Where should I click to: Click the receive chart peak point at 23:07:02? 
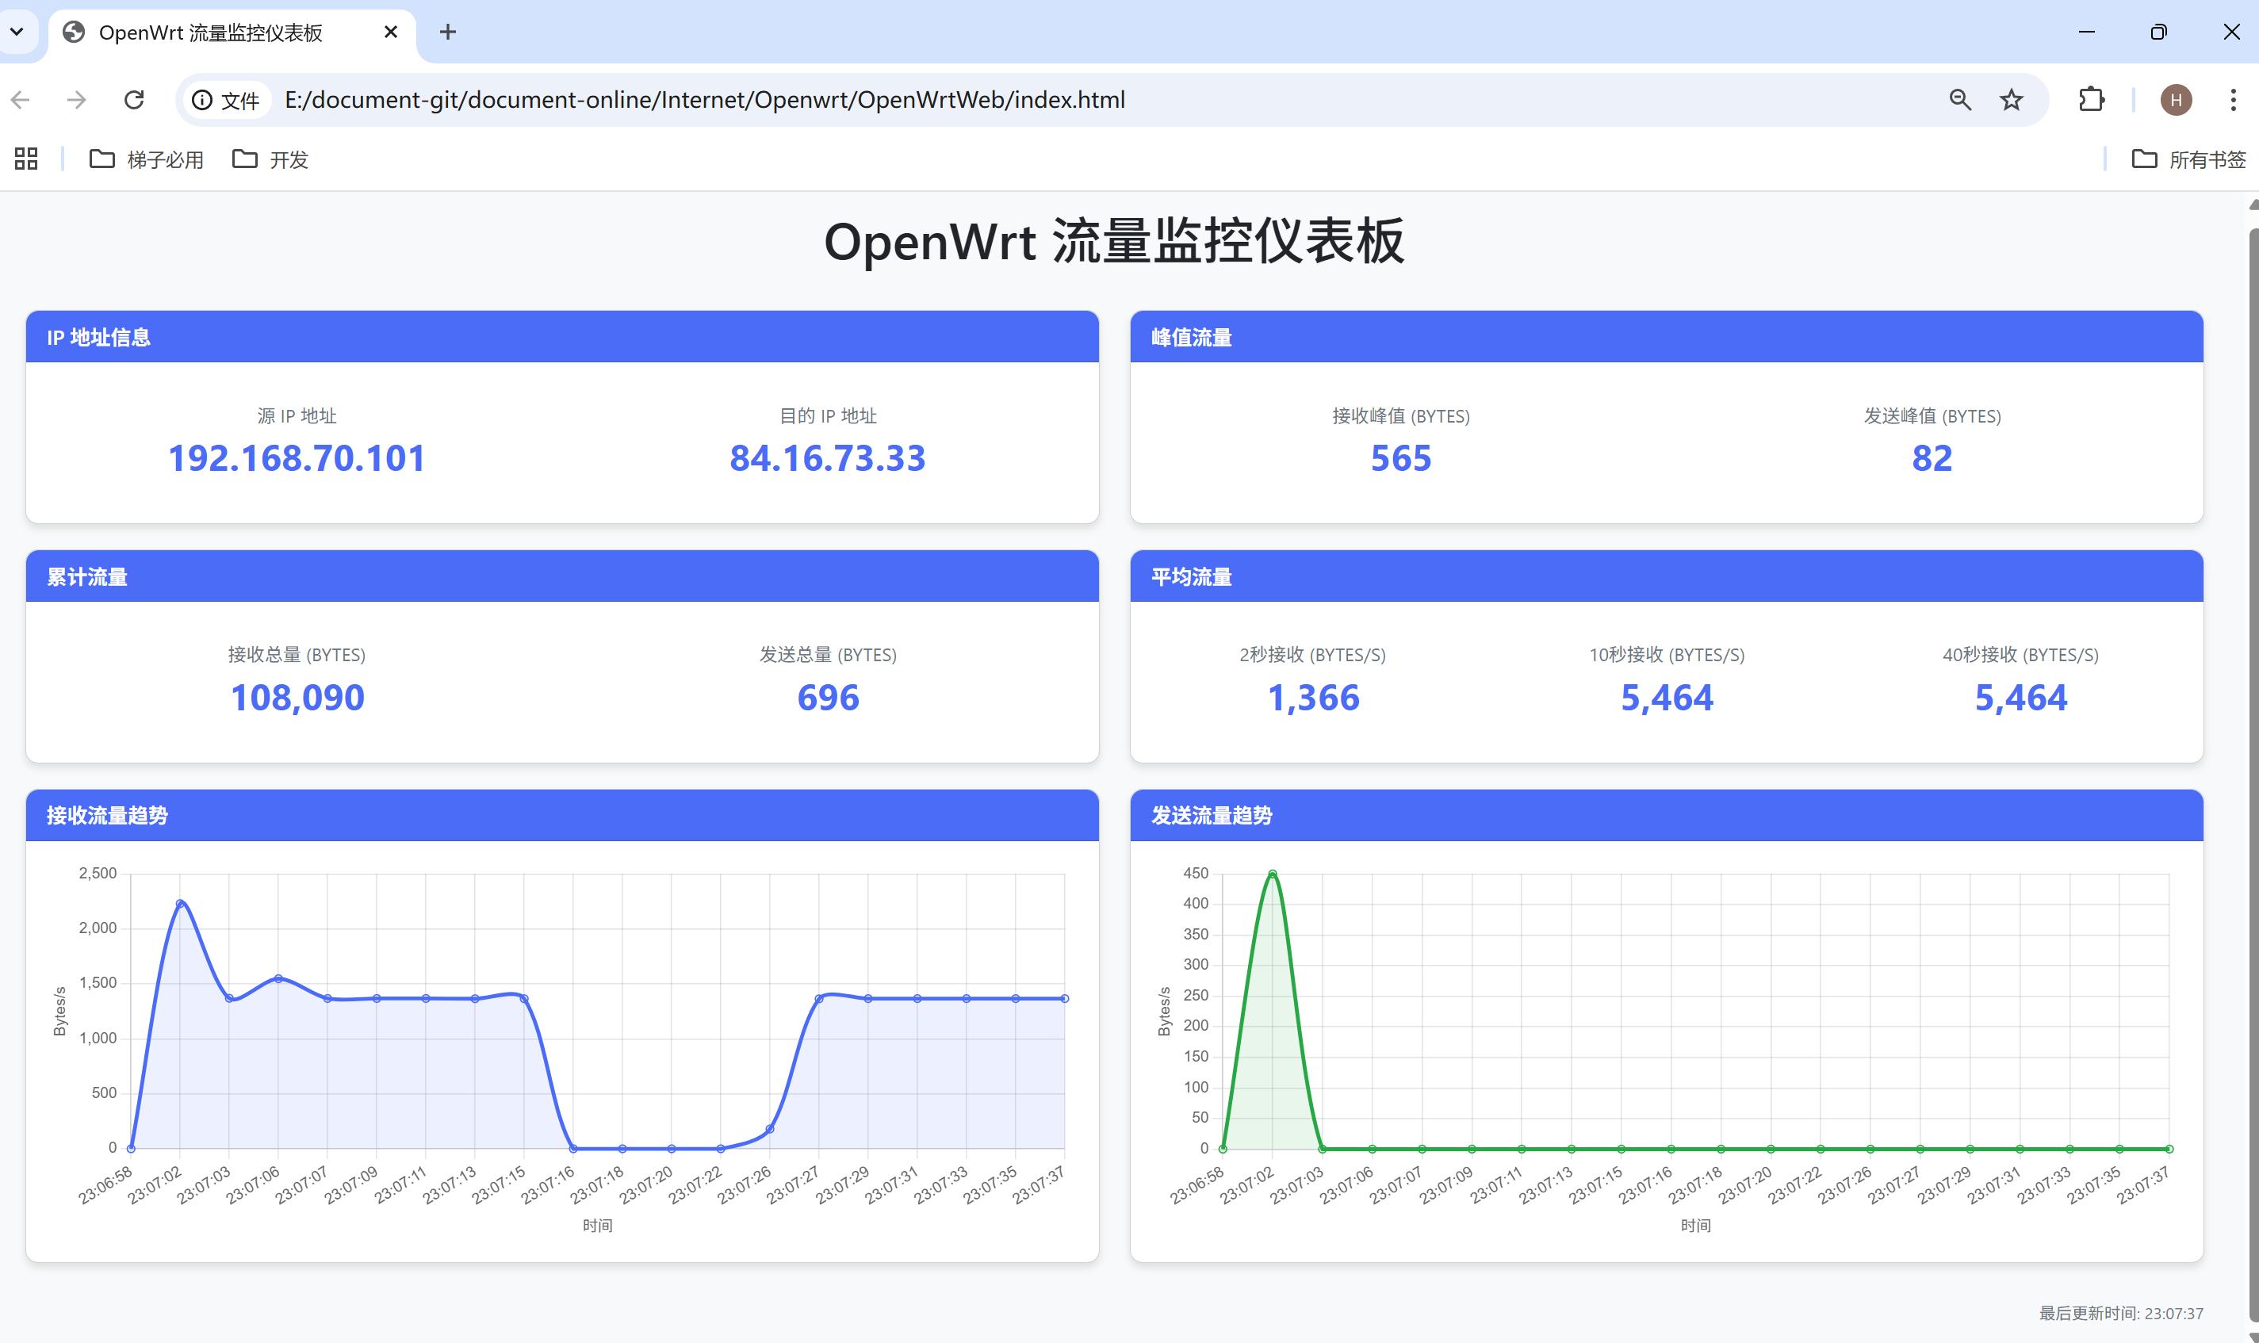pos(180,903)
